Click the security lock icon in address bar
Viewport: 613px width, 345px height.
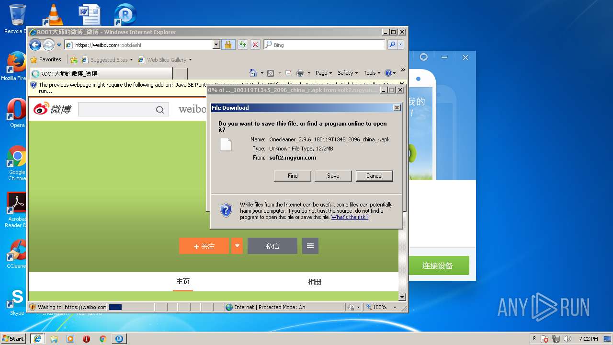pos(228,45)
